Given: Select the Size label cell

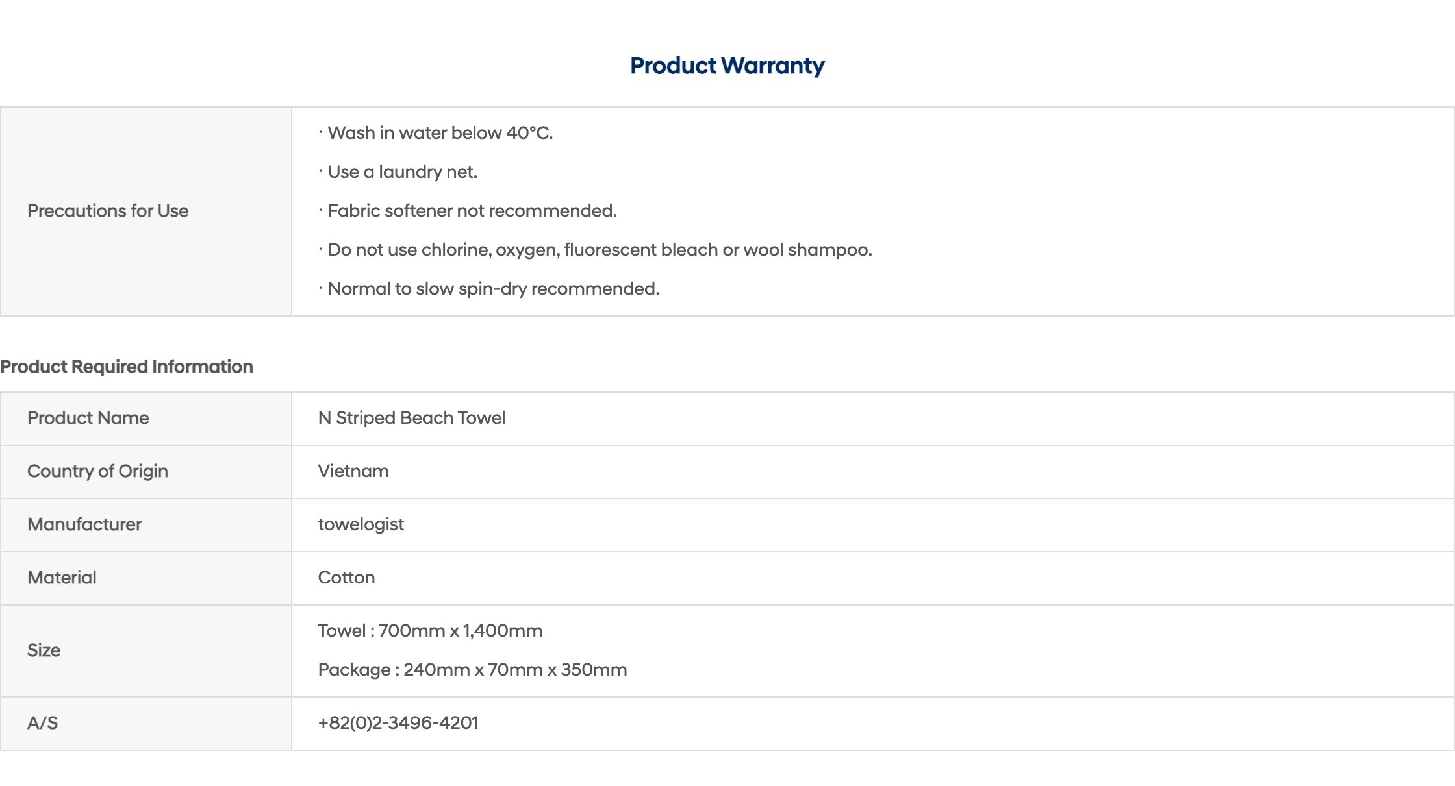Looking at the screenshot, I should click(x=146, y=651).
